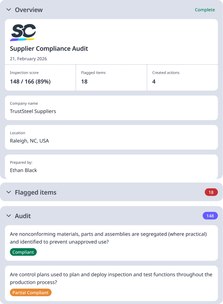Click the Overview section header

pos(29,10)
